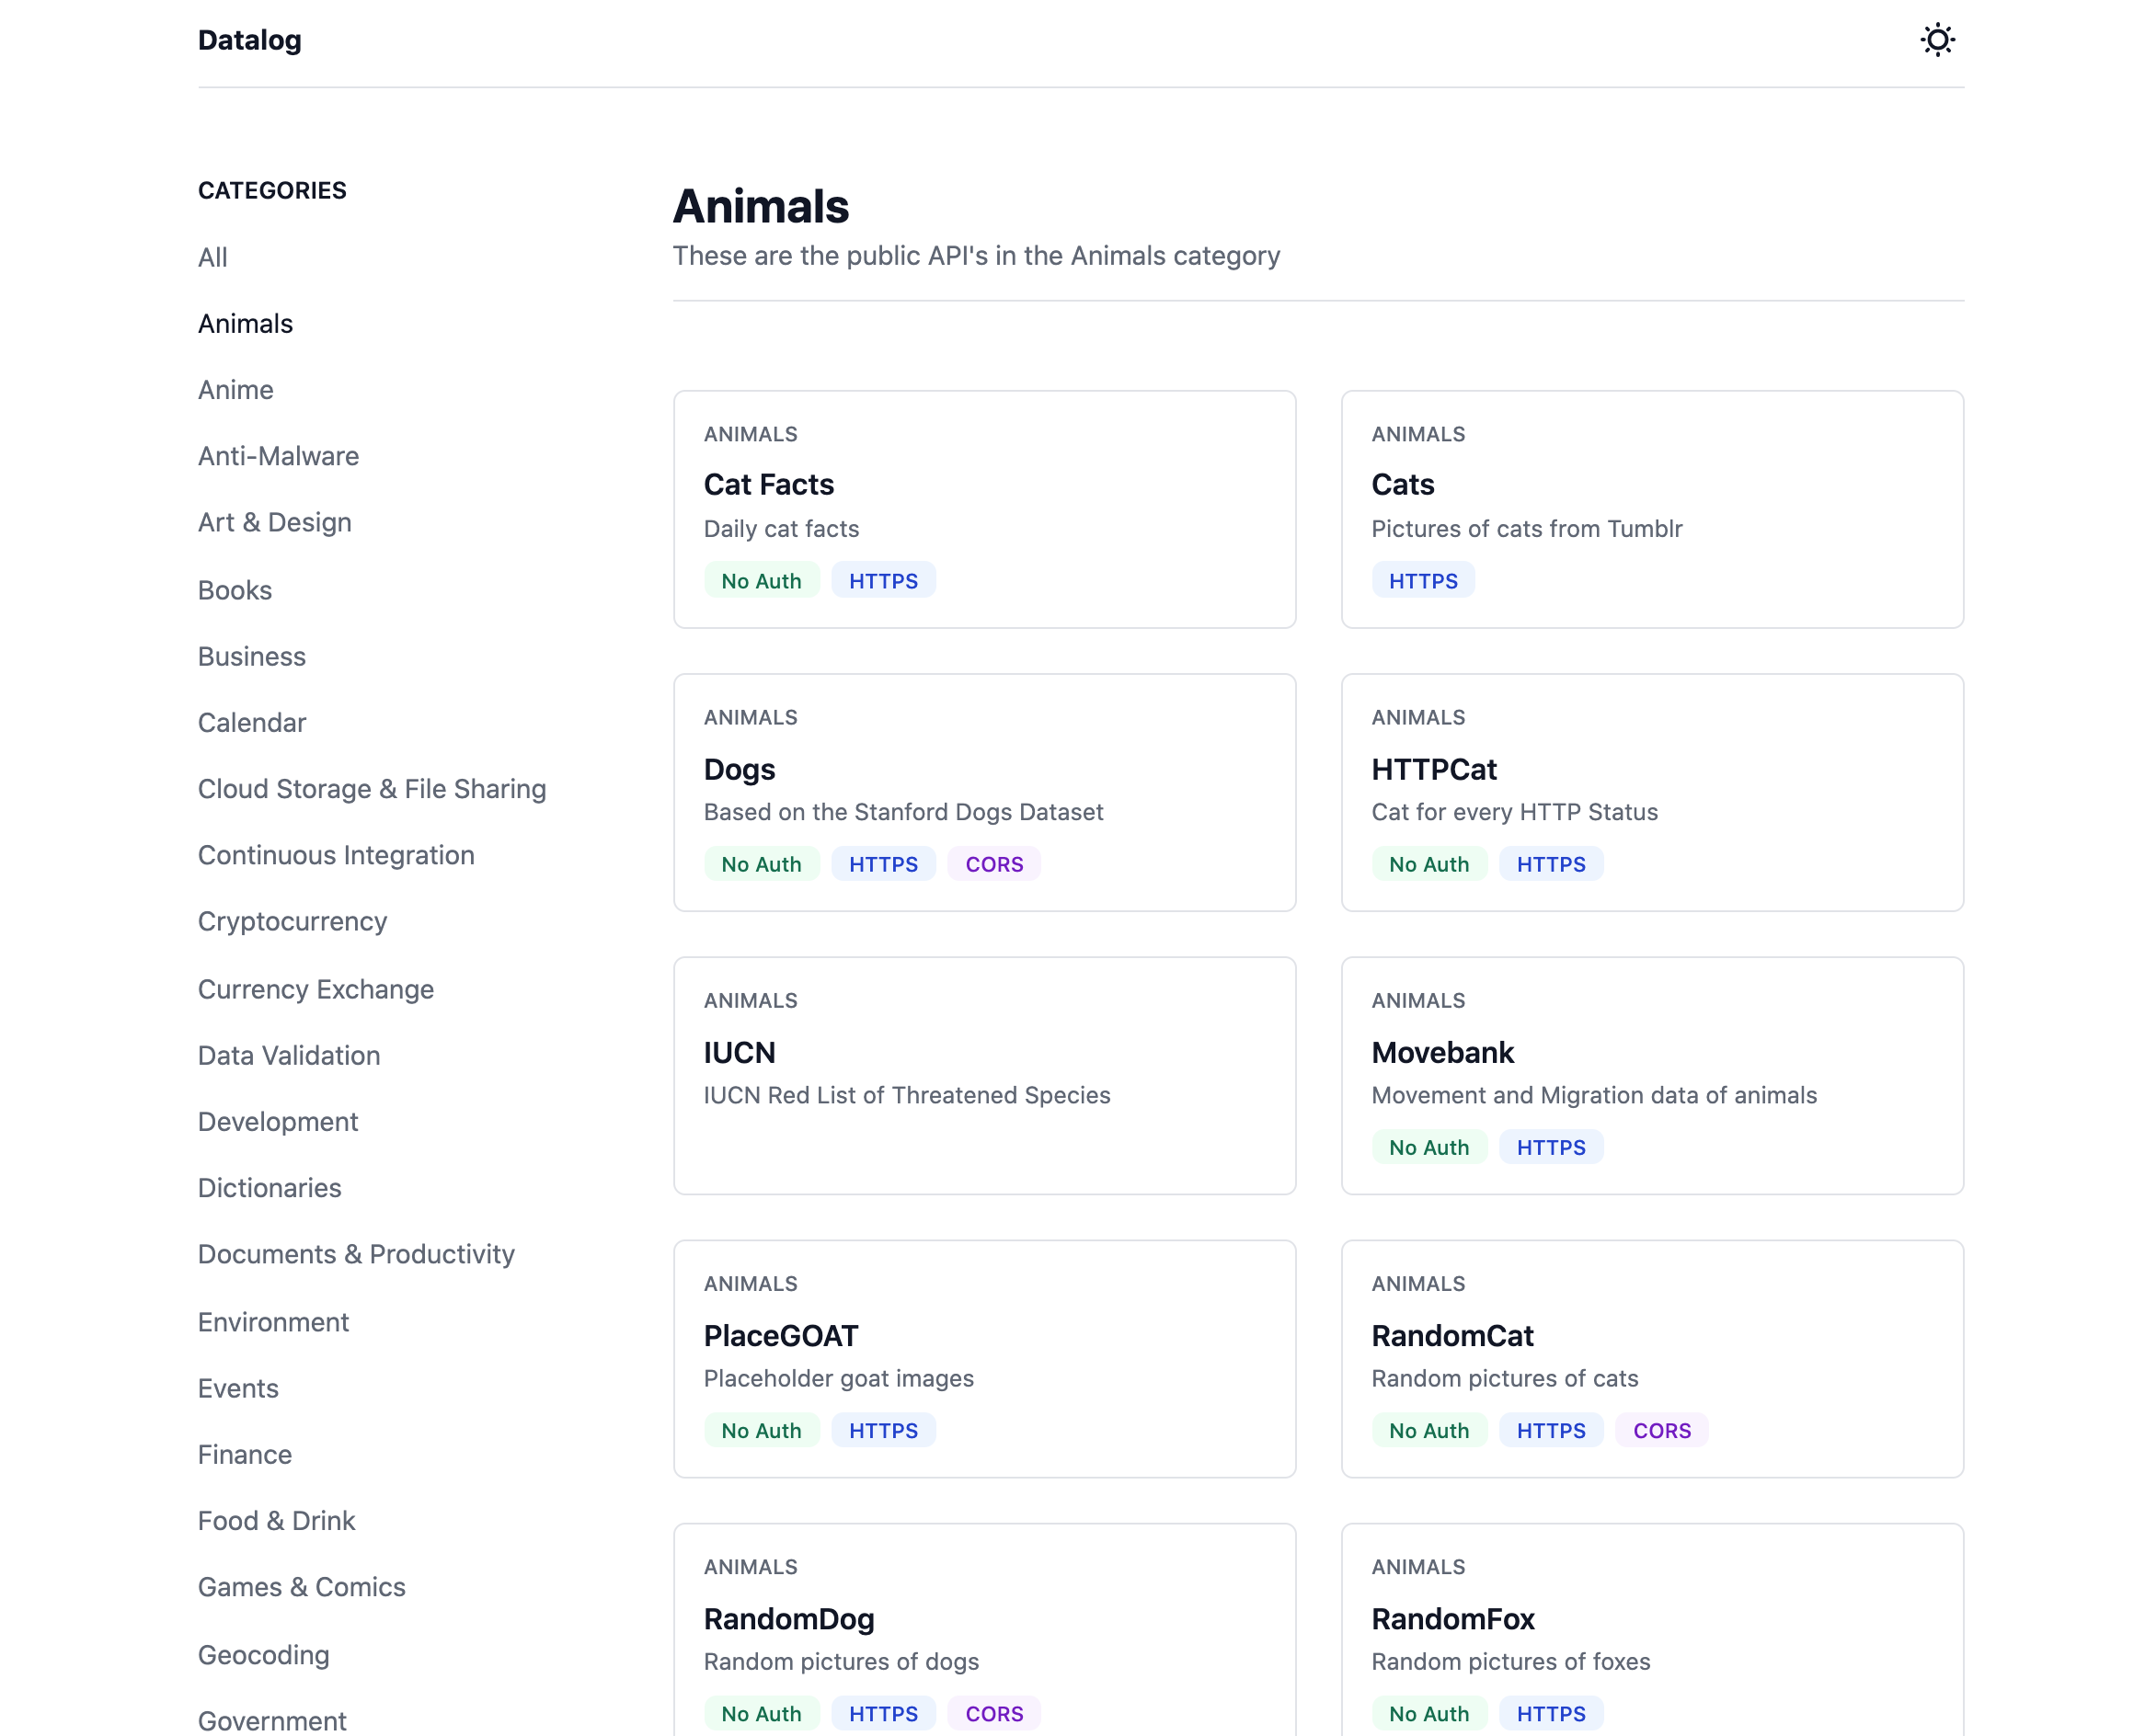Open the IUCN API card
The height and width of the screenshot is (1736, 2134).
983,1075
